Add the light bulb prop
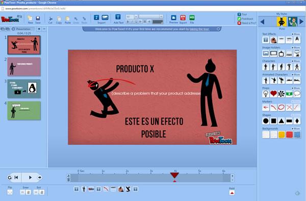The height and width of the screenshot is (201, 306). coord(266,94)
